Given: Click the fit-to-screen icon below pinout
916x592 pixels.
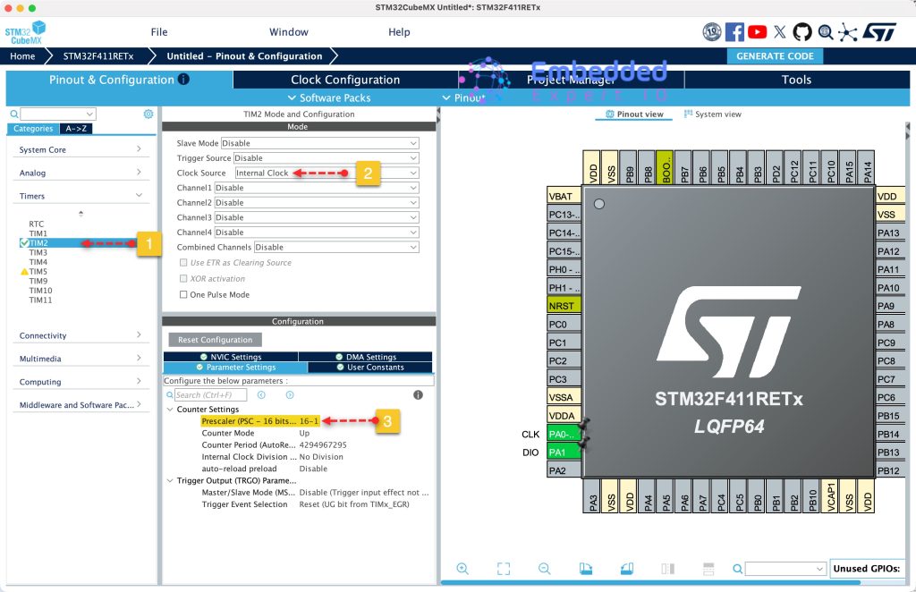Looking at the screenshot, I should (x=504, y=569).
